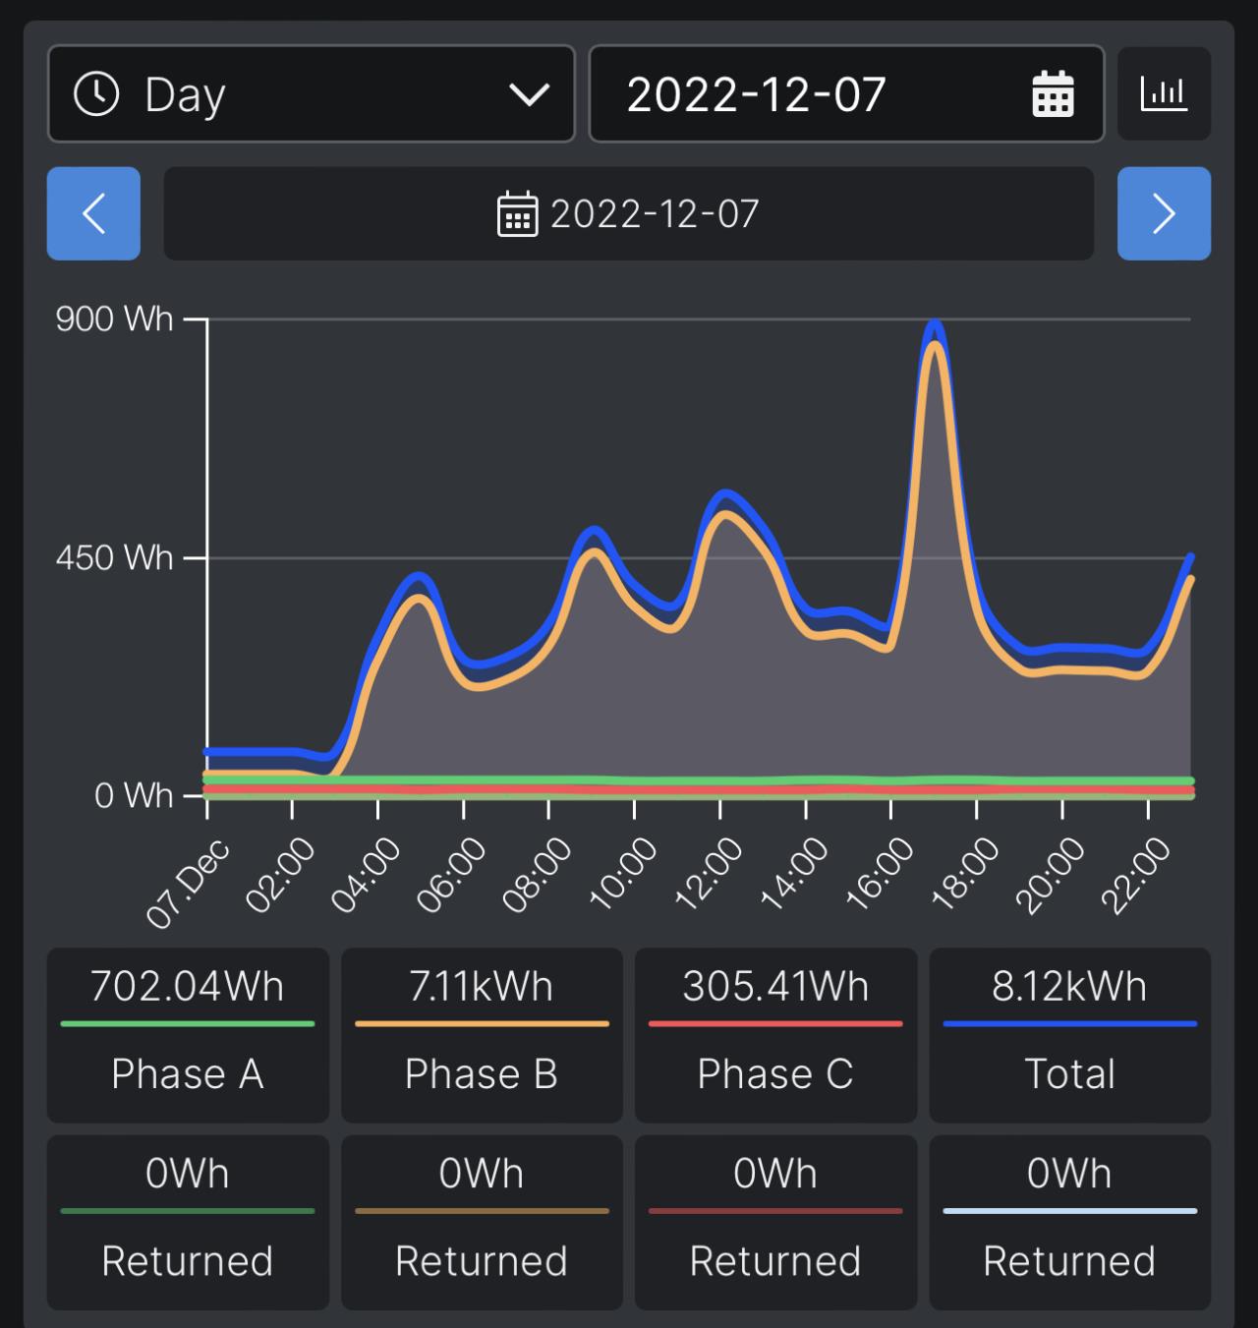Click the centered 2022-12-07 date button
The image size is (1258, 1328).
tap(628, 213)
